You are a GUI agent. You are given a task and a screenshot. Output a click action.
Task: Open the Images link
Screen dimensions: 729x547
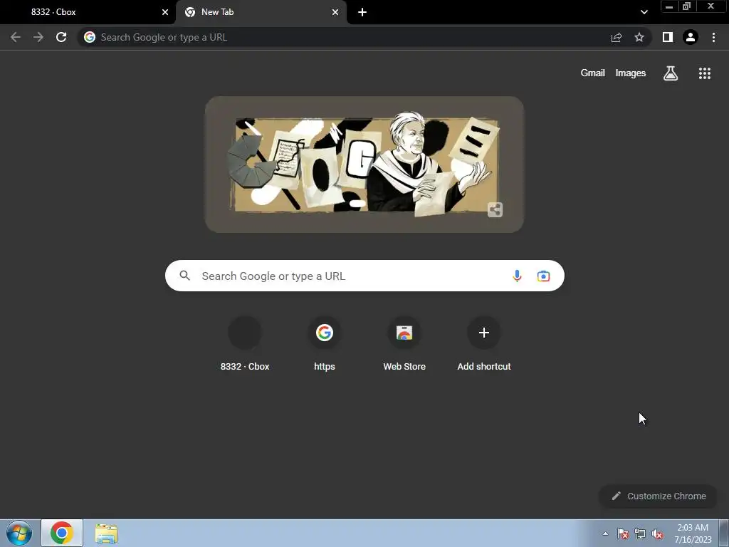(631, 73)
